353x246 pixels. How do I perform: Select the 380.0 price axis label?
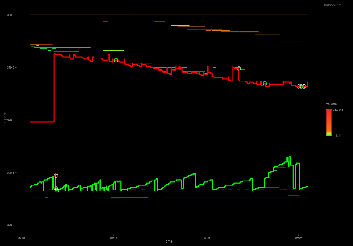point(10,14)
